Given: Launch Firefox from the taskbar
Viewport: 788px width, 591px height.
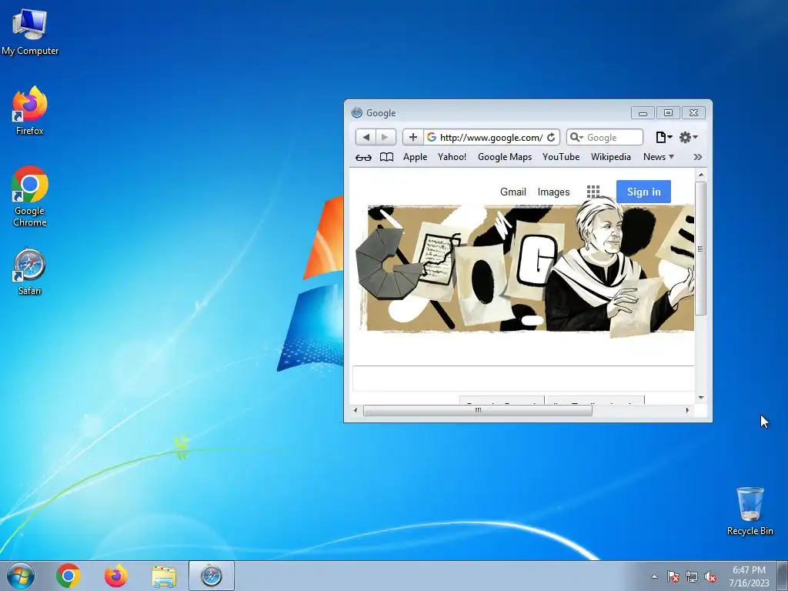Looking at the screenshot, I should click(x=116, y=576).
